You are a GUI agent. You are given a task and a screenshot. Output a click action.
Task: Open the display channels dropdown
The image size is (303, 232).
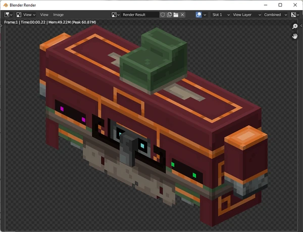coord(295,15)
